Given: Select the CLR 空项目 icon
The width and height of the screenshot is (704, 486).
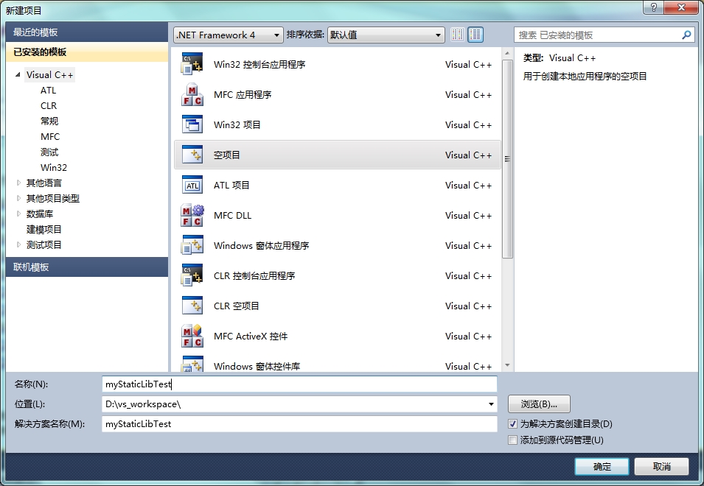Looking at the screenshot, I should [192, 306].
